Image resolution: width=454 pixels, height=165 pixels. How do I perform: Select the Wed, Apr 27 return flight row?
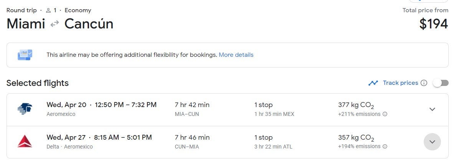click(x=99, y=137)
